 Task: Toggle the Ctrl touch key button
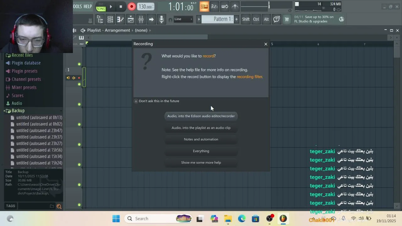256,19
